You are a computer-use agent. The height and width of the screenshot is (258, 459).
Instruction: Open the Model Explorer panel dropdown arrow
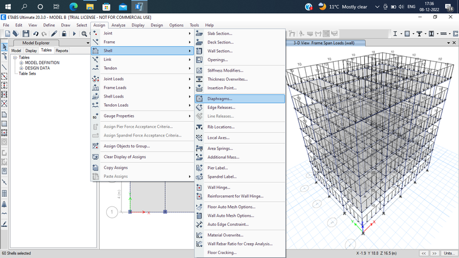pos(88,43)
